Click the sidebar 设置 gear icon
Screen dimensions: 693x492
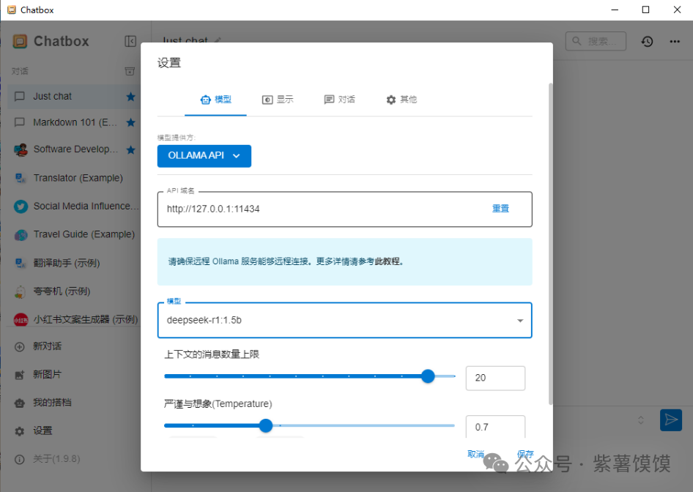pos(20,431)
